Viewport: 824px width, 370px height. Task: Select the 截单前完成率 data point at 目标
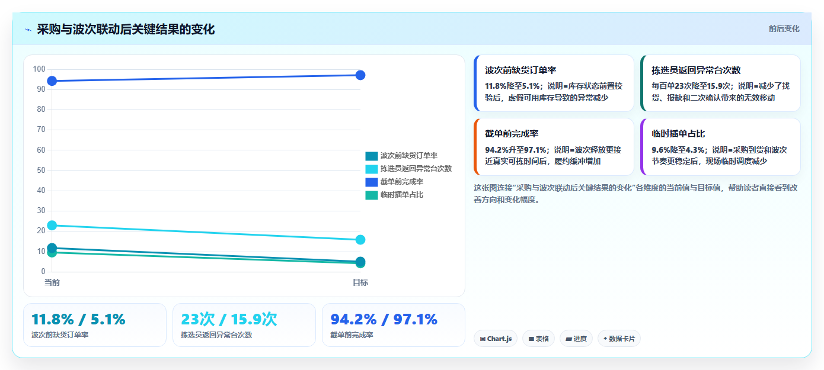[x=360, y=75]
